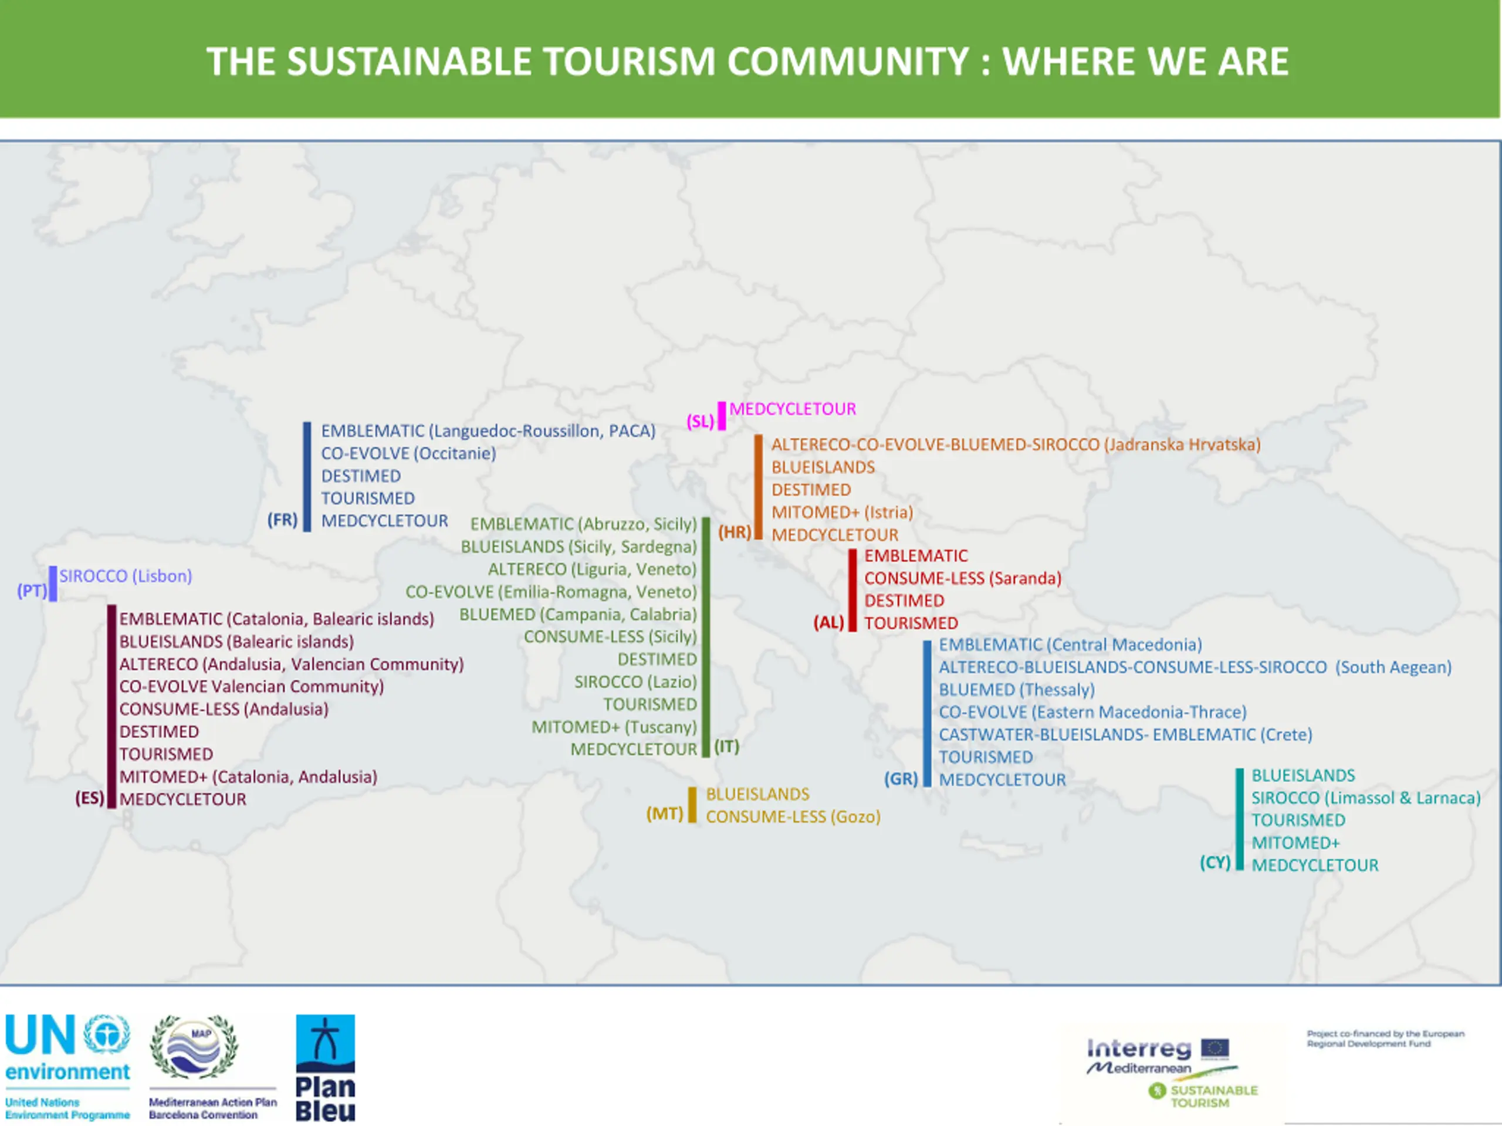Click the (ES) country label
1502x1126 pixels.
click(x=90, y=798)
